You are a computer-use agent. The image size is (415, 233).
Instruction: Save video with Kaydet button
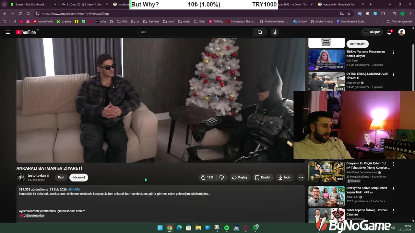pos(263,177)
